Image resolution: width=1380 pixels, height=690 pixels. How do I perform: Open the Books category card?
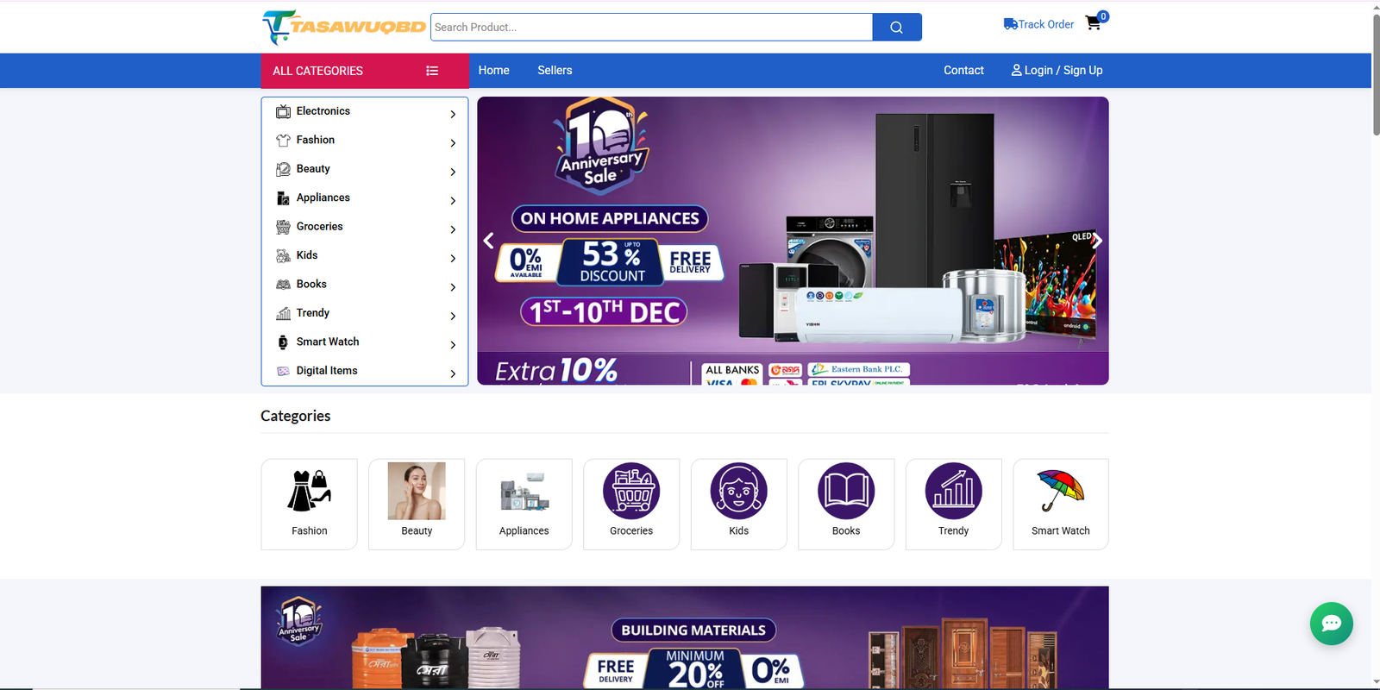tap(846, 504)
